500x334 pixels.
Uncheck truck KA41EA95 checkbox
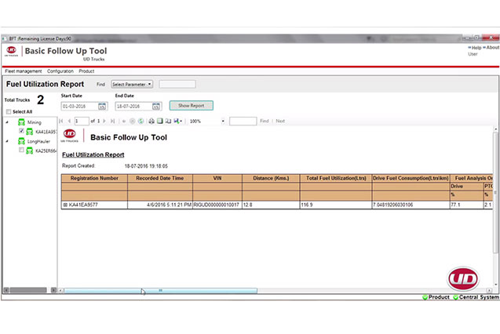point(21,131)
